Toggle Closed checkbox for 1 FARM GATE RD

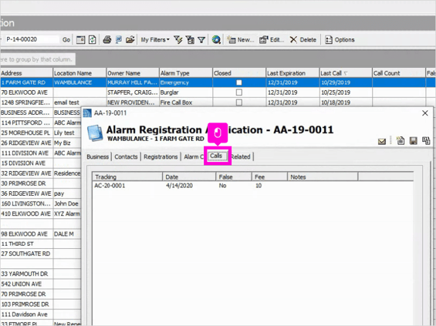click(x=239, y=82)
